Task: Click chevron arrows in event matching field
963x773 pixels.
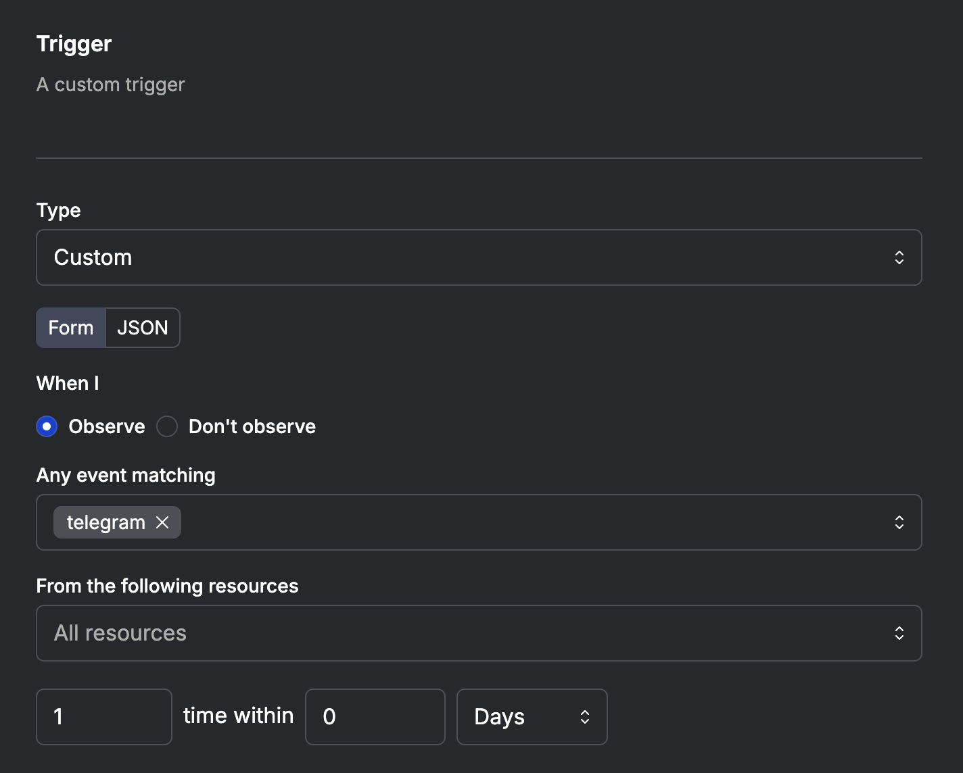Action: pyautogui.click(x=899, y=522)
